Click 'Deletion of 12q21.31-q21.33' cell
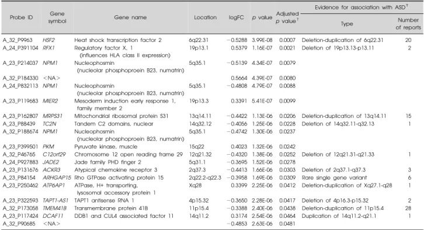Image resolution: width=424 pixels, height=230 pixels. pos(338,154)
